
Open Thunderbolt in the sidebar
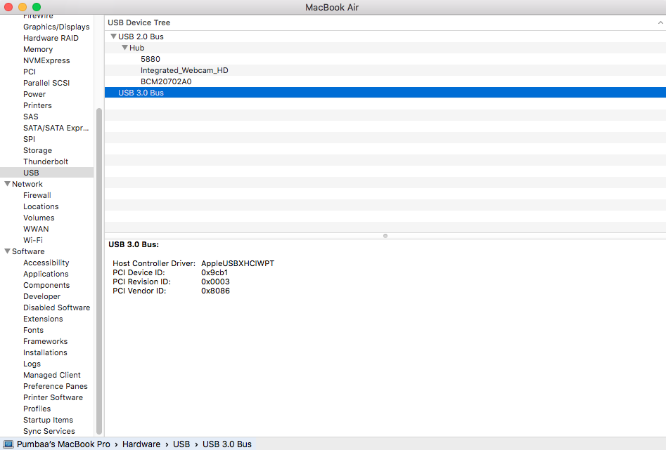click(x=46, y=161)
